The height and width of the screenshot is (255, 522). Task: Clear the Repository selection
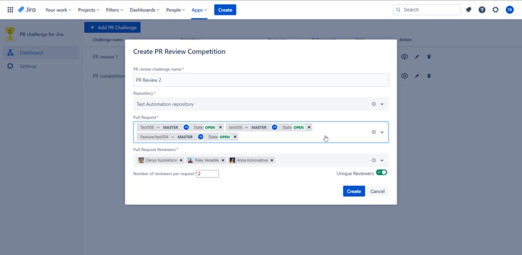coord(374,104)
